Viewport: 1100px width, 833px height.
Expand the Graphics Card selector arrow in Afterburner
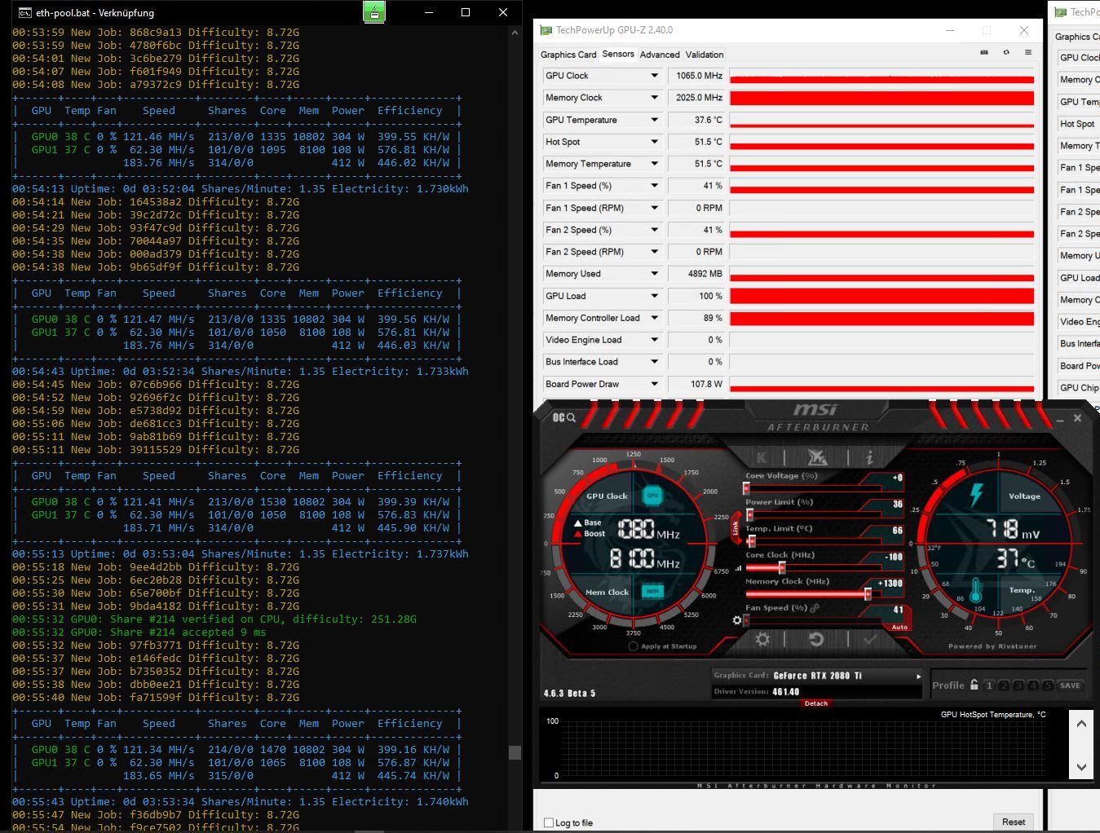tap(918, 676)
